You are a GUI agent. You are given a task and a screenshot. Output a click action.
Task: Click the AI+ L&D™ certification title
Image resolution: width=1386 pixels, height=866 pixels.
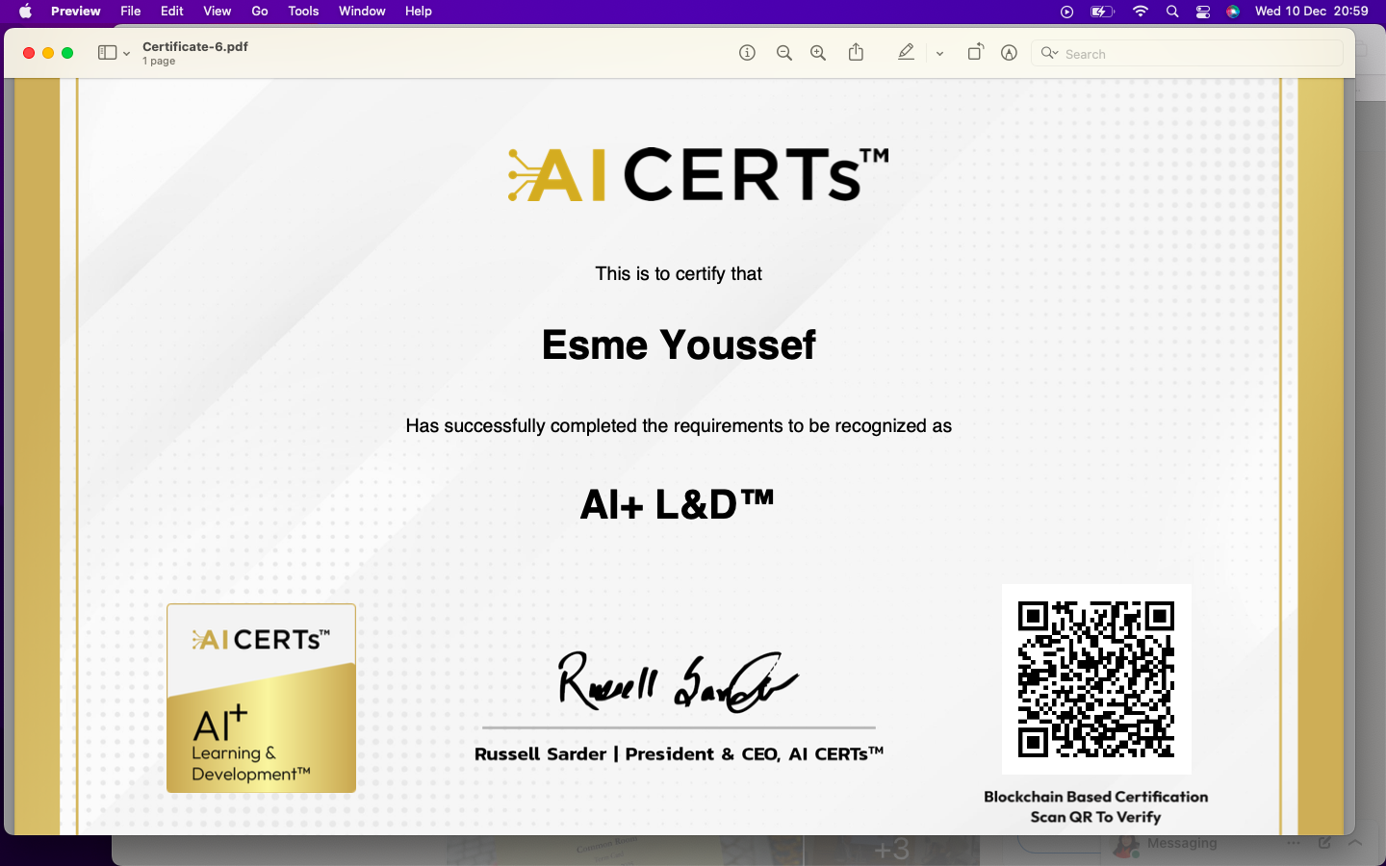tap(677, 504)
